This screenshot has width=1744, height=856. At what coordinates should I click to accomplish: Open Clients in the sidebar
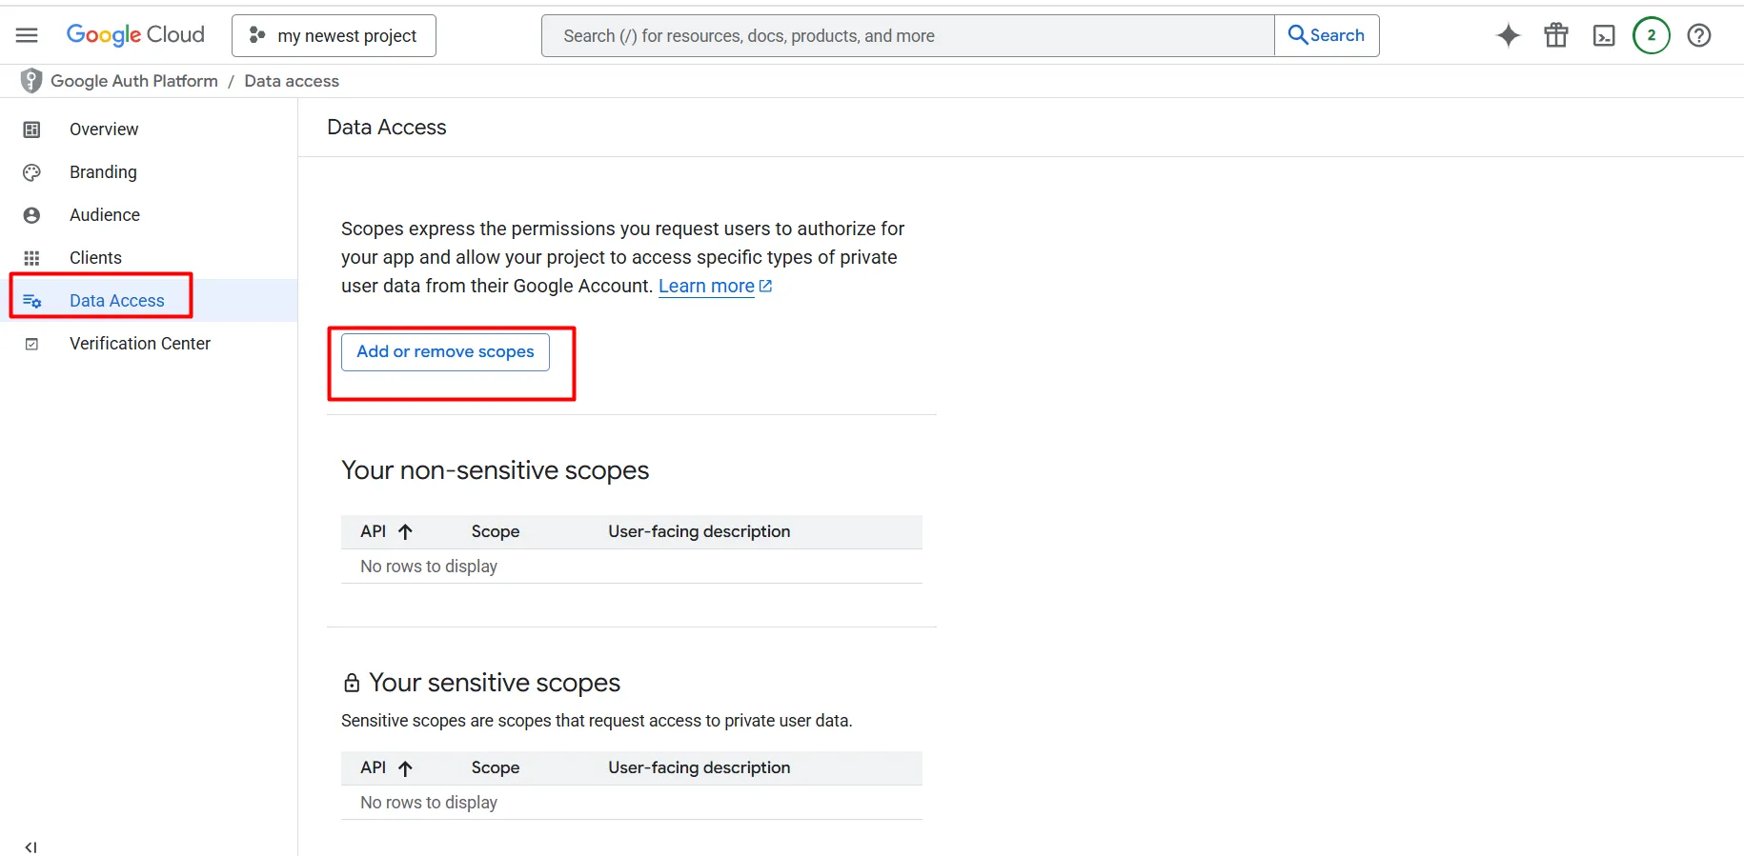tap(149, 258)
